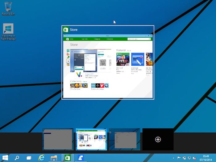Image resolution: width=216 pixels, height=162 pixels.
Task: Open File Explorer from the taskbar
Action: pos(54,157)
